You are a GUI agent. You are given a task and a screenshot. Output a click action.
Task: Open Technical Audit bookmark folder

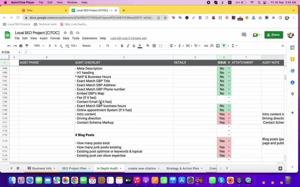[x=45, y=24]
